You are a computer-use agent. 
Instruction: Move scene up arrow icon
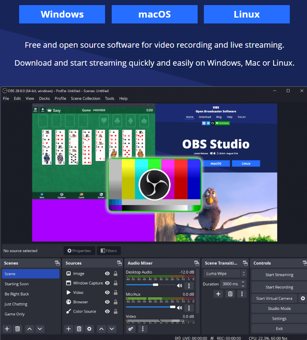(x=29, y=329)
